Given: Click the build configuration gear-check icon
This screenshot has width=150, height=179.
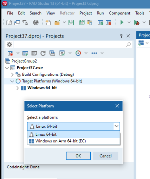Looking at the screenshot, I should coord(62,53).
